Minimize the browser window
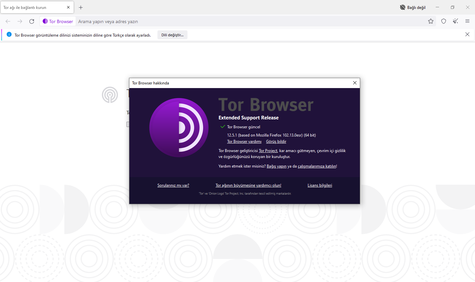This screenshot has width=475, height=282. (437, 7)
